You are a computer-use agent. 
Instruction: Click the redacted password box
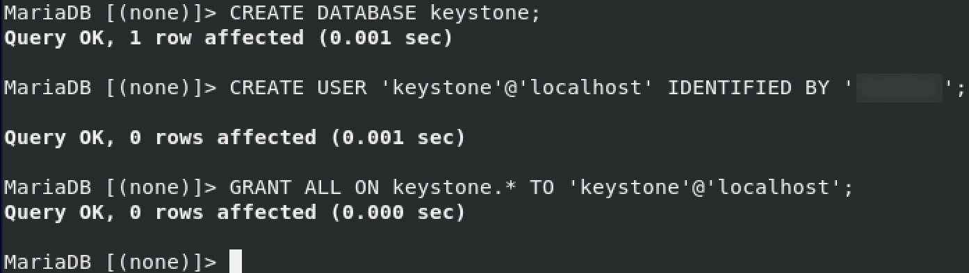coord(899,88)
